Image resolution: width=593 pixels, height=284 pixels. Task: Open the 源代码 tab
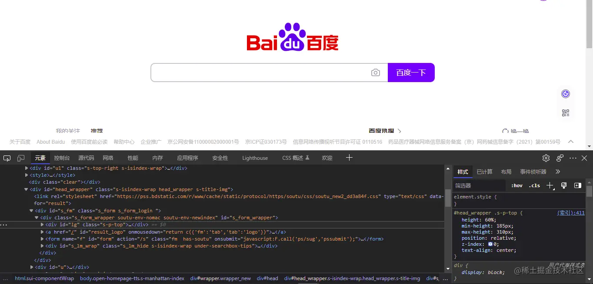pos(86,158)
